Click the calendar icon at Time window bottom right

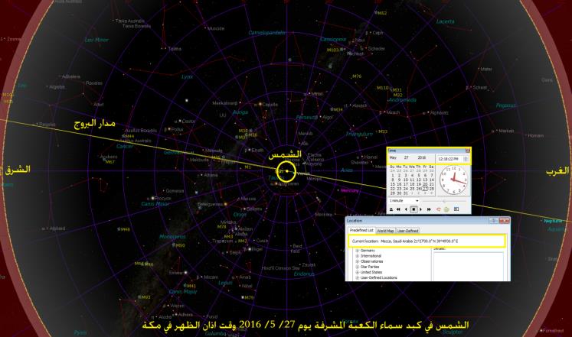click(x=456, y=209)
